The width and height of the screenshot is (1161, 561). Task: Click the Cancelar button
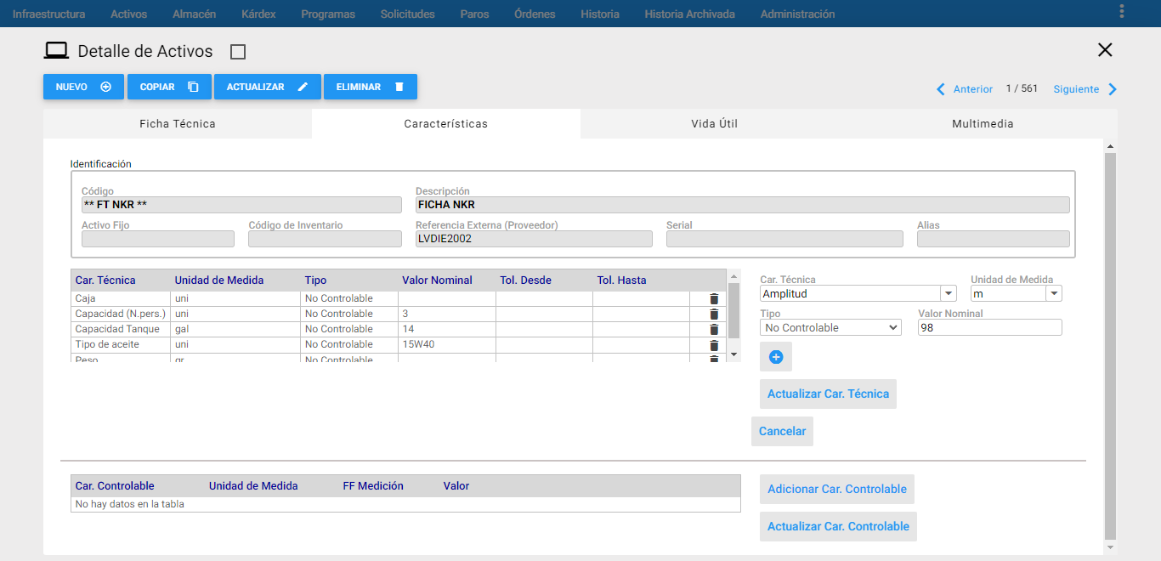pyautogui.click(x=782, y=431)
